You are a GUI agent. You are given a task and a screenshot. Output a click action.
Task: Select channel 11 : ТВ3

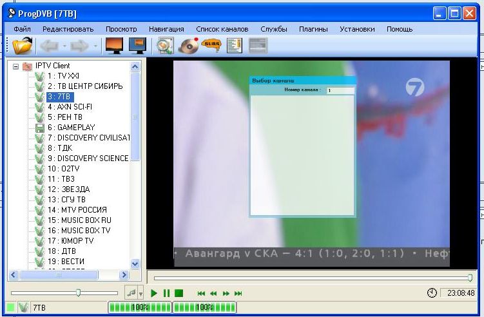pyautogui.click(x=61, y=179)
